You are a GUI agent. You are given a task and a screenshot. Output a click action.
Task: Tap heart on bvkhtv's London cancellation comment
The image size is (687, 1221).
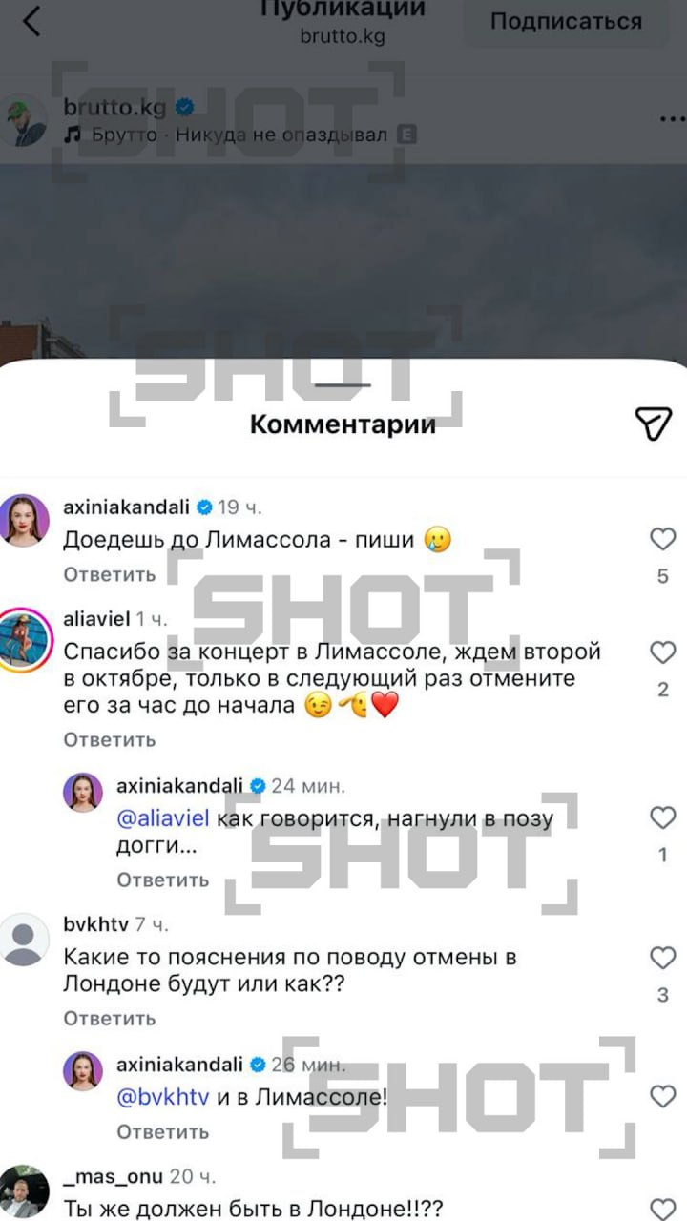663,958
